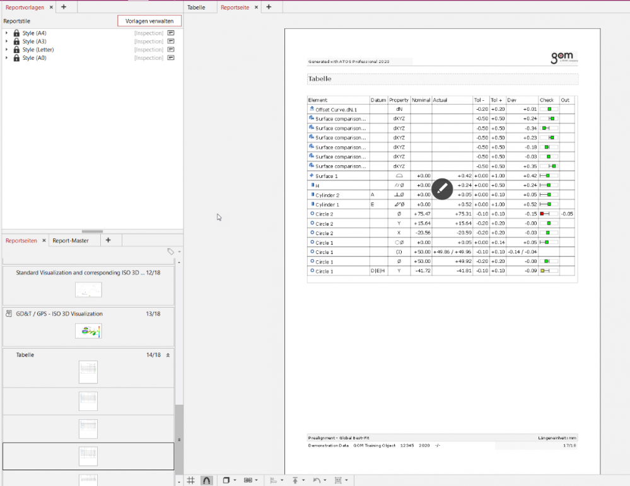Toggle the magnet snap icon in bottom toolbar
This screenshot has width=630, height=486.
[x=206, y=480]
